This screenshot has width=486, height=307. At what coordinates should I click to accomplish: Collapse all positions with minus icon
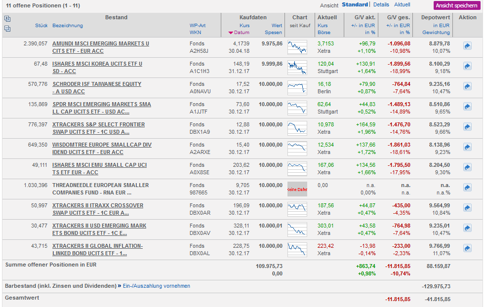pyautogui.click(x=7, y=29)
